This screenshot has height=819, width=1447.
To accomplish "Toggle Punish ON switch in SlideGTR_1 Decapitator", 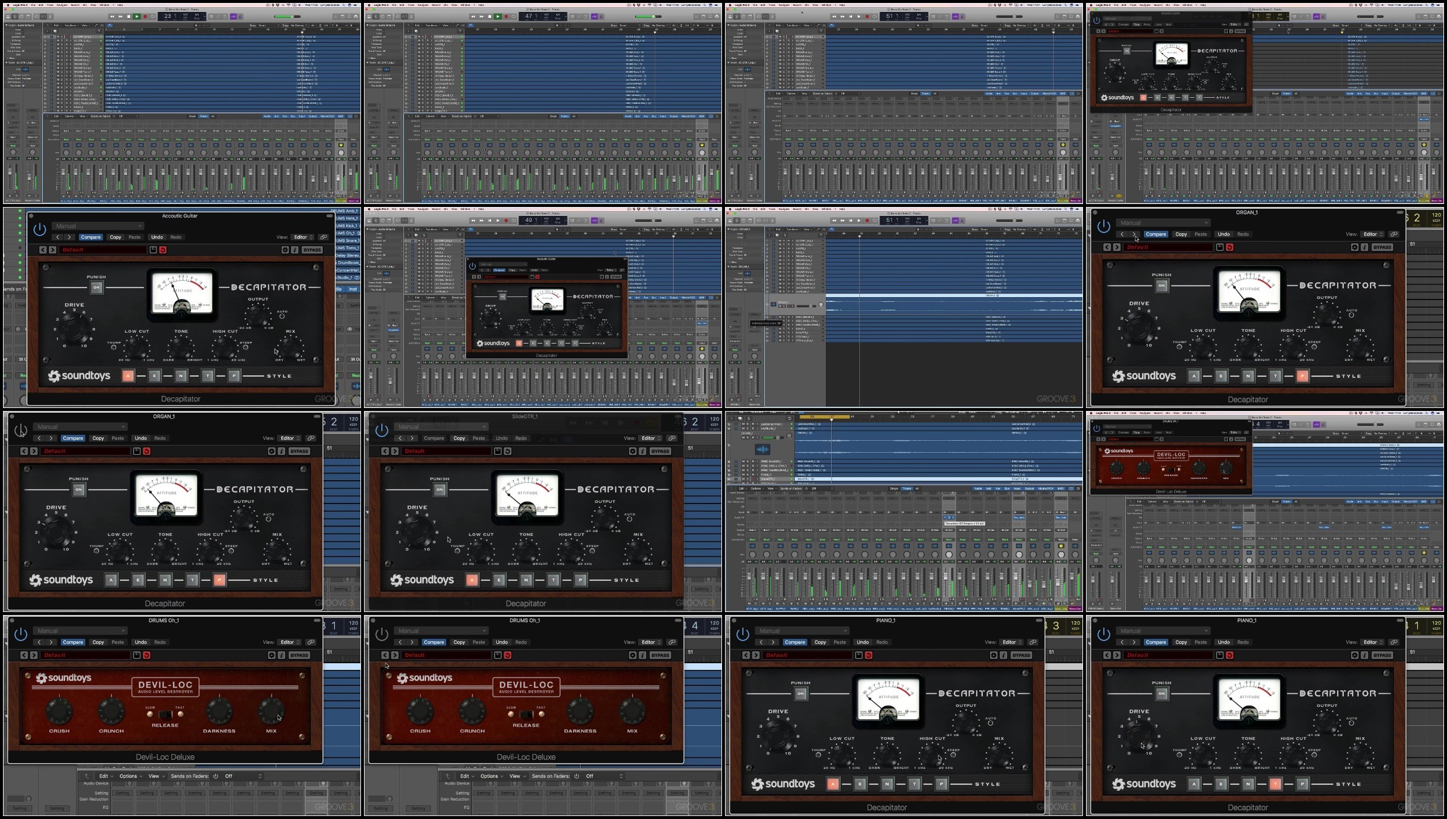I will [440, 490].
